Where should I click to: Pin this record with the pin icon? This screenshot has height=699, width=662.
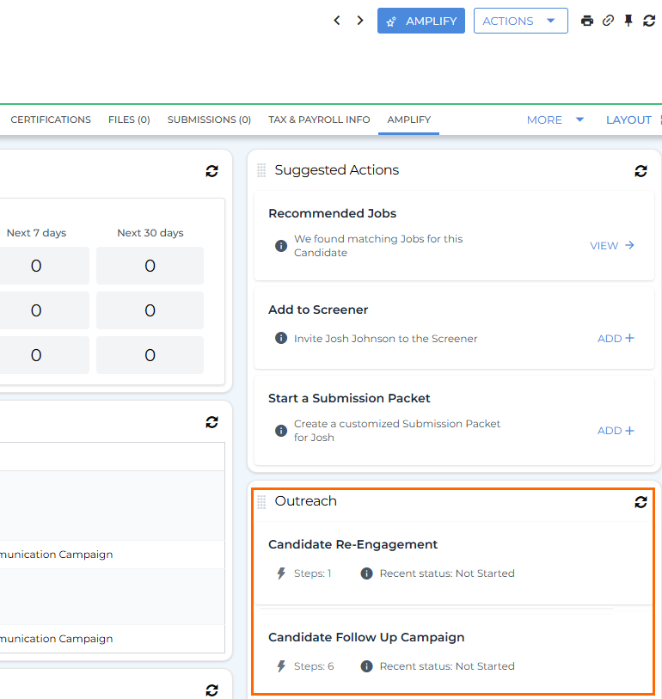coord(628,21)
